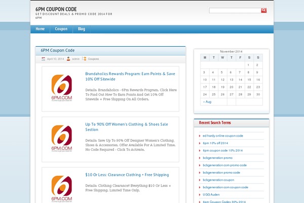This screenshot has height=203, width=304.
Task: Click search term bcbgeneration promo code
Action: (221, 173)
